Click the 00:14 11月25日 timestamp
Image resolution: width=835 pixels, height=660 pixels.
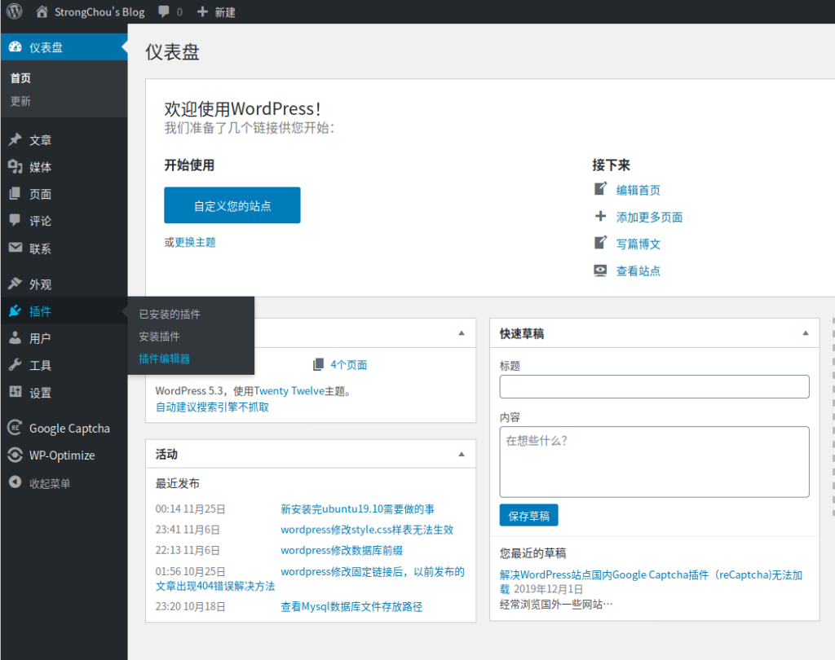(x=190, y=508)
